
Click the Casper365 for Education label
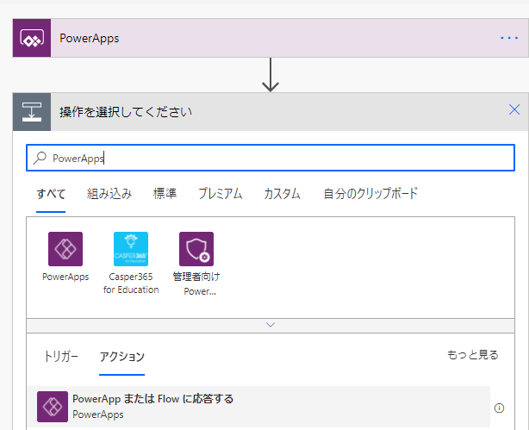tap(131, 284)
